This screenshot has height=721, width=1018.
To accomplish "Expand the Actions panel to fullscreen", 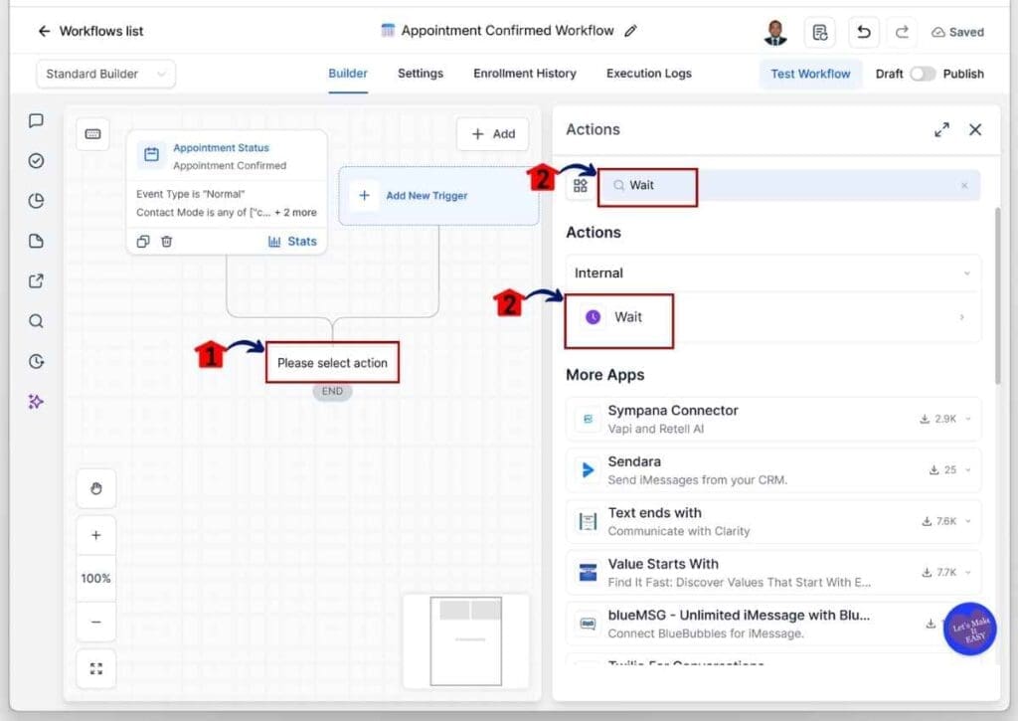I will (x=941, y=130).
